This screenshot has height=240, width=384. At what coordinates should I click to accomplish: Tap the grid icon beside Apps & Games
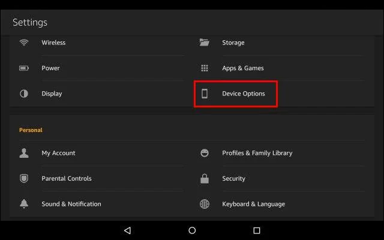[205, 68]
